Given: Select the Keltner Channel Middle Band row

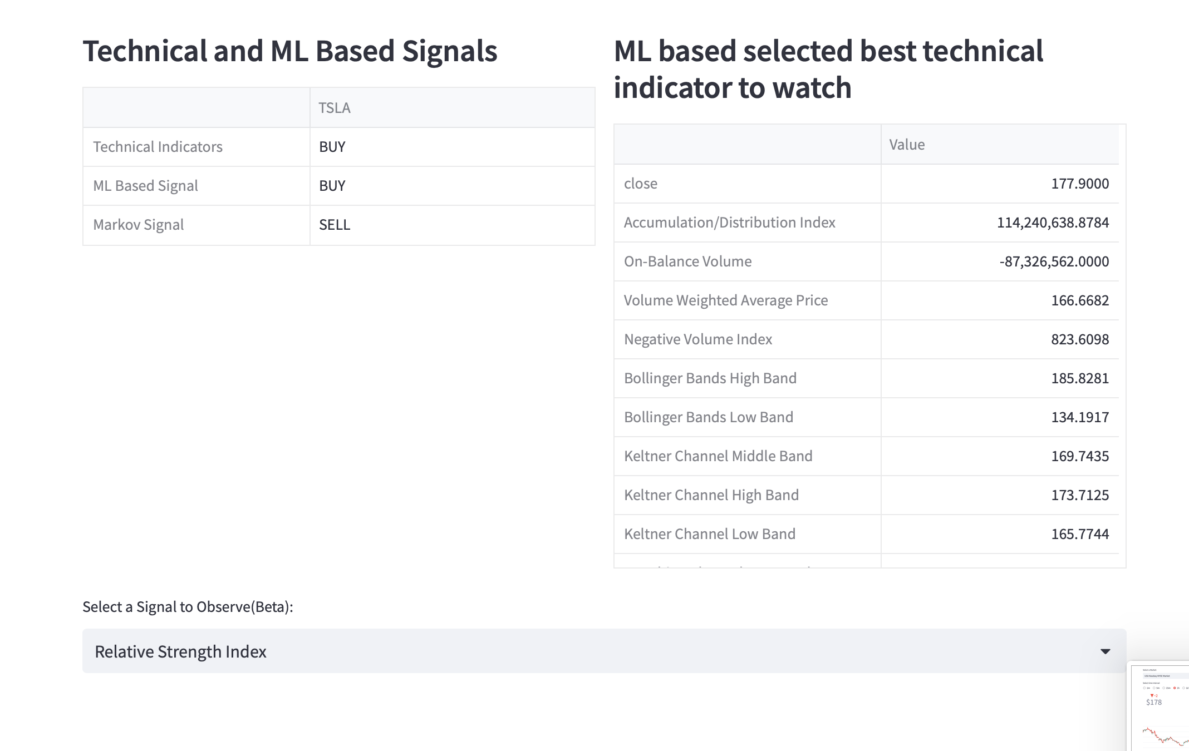Looking at the screenshot, I should pos(867,456).
